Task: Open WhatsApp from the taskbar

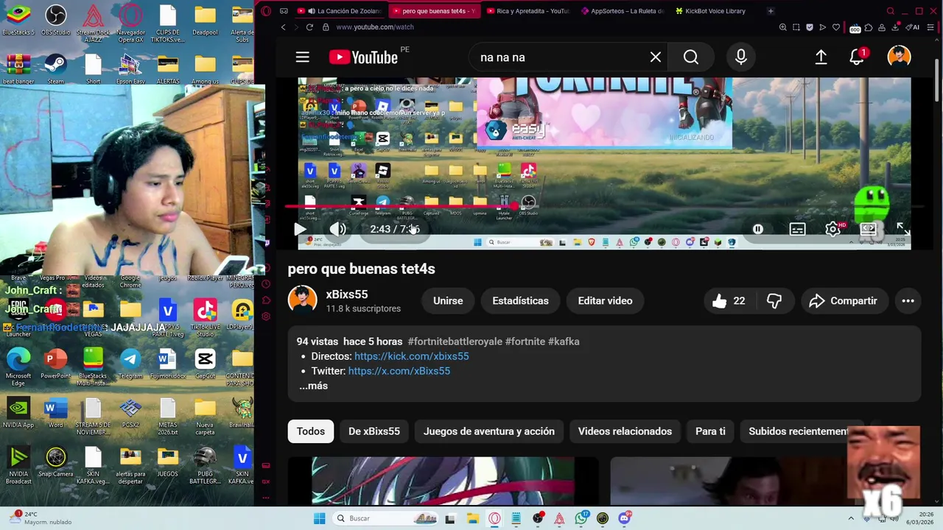Action: pos(581,518)
